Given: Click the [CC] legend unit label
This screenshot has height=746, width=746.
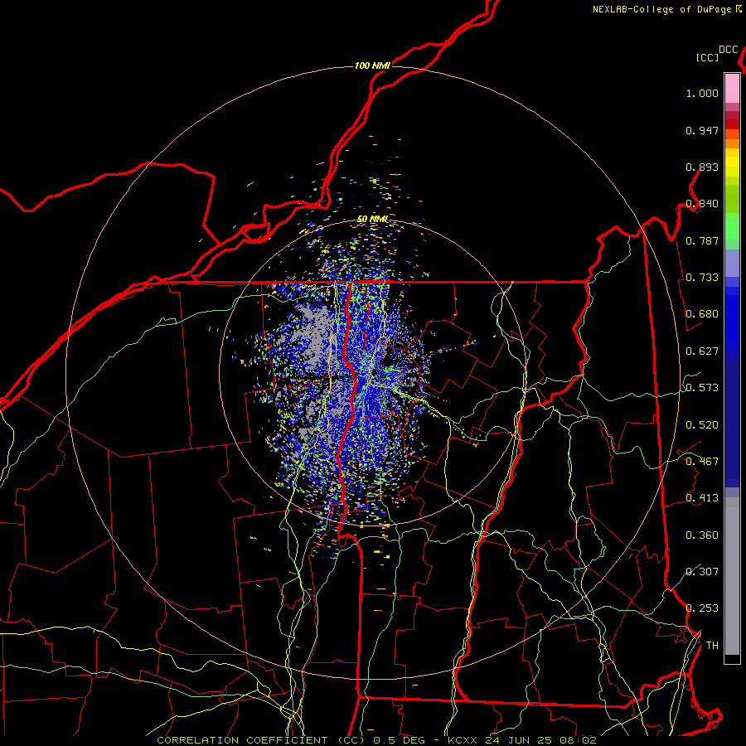Looking at the screenshot, I should click(708, 57).
